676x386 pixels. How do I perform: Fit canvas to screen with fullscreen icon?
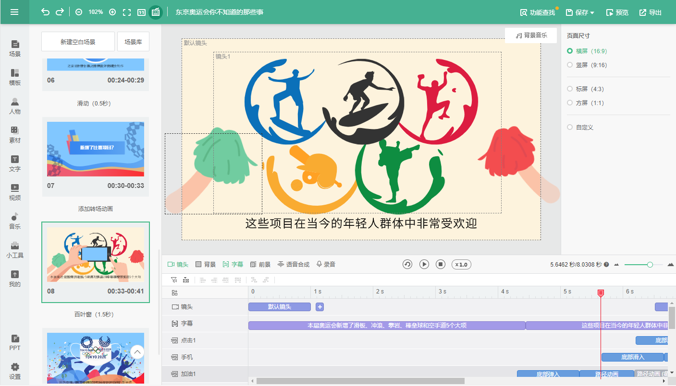tap(127, 12)
